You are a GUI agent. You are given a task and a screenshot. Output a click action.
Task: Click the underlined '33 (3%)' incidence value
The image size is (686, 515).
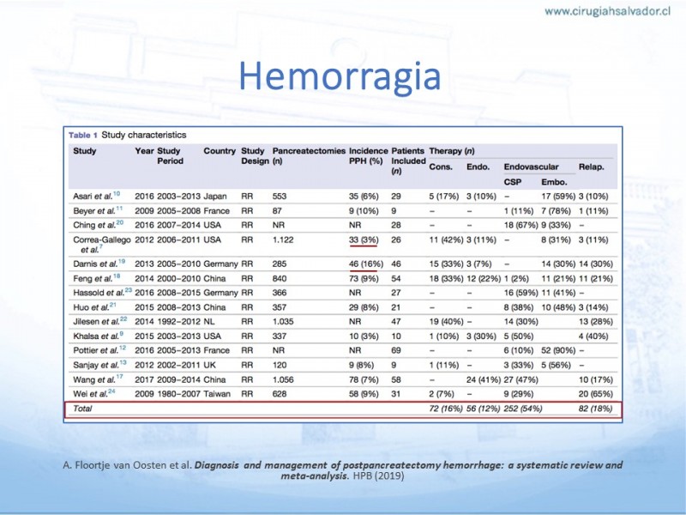pyautogui.click(x=364, y=239)
